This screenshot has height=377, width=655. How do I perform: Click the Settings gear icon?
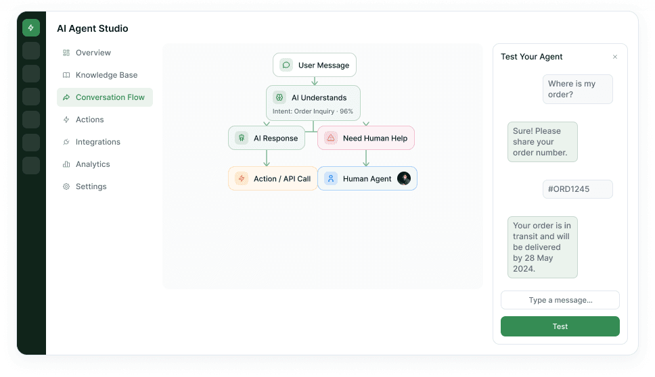66,186
